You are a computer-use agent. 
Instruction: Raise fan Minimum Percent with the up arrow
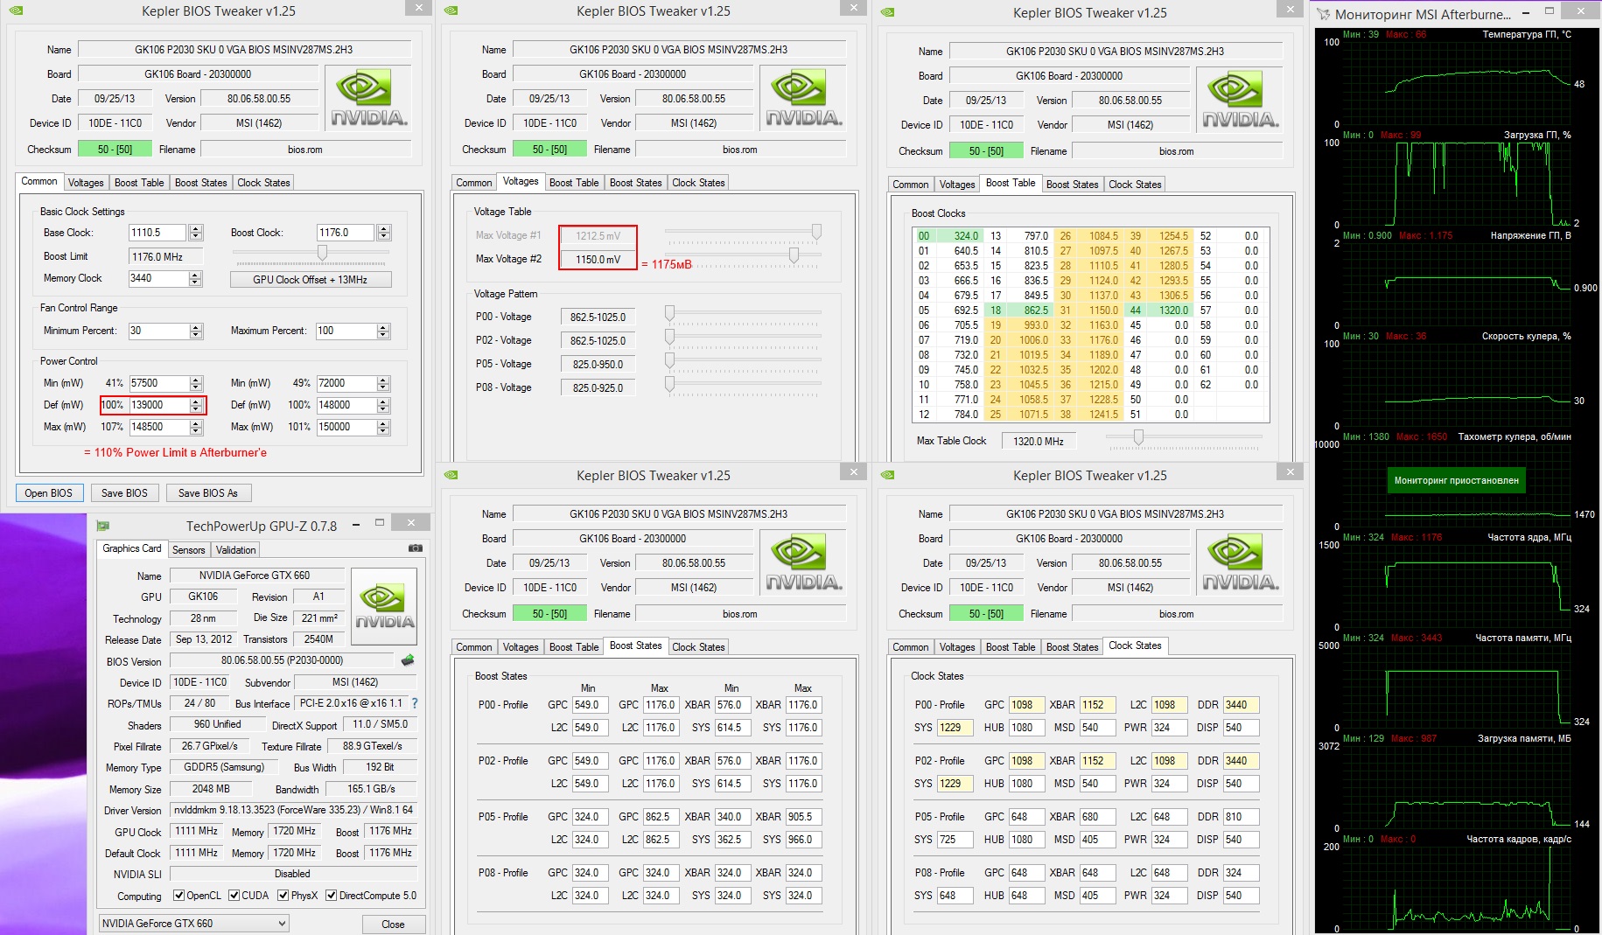point(196,327)
